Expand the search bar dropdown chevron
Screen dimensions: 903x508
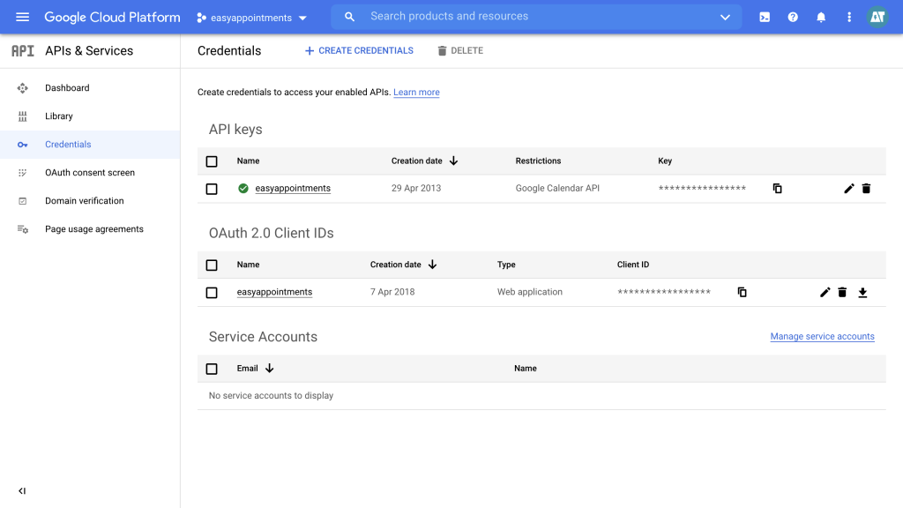725,18
